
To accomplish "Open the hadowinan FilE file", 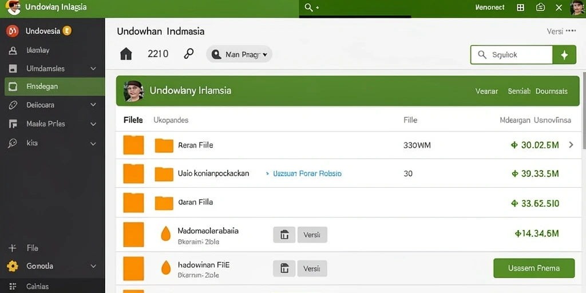I will click(204, 265).
